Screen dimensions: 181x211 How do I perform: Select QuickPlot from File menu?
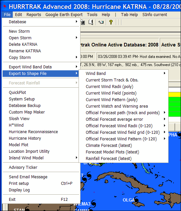pos(41,93)
